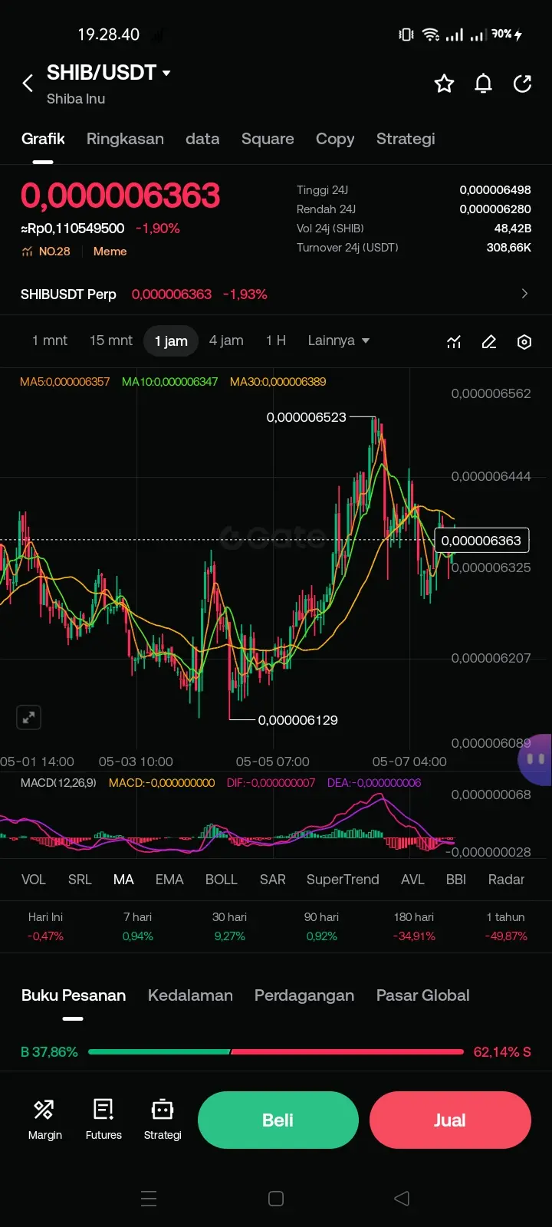Viewport: 552px width, 1227px height.
Task: Tap the MA5 value label
Action: coord(65,381)
